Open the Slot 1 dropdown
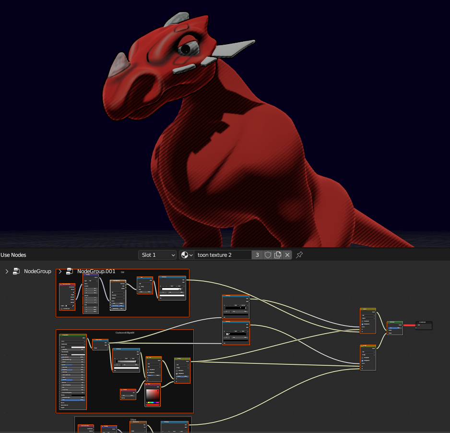Viewport: 450px width, 433px height. click(157, 255)
